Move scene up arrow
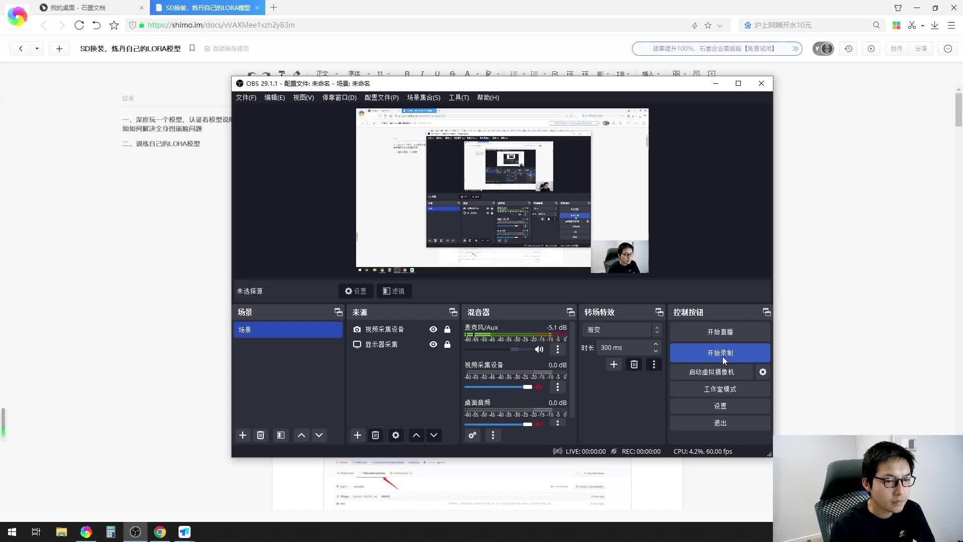963x542 pixels. pyautogui.click(x=301, y=435)
